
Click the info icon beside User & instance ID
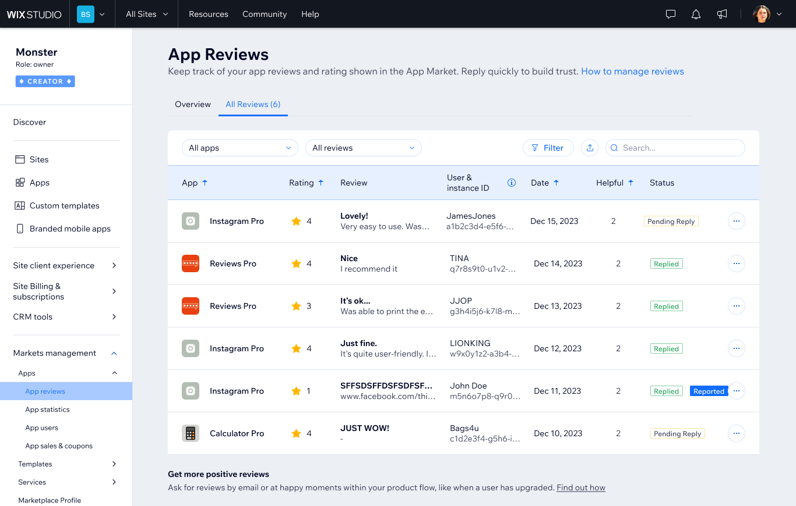coord(512,183)
